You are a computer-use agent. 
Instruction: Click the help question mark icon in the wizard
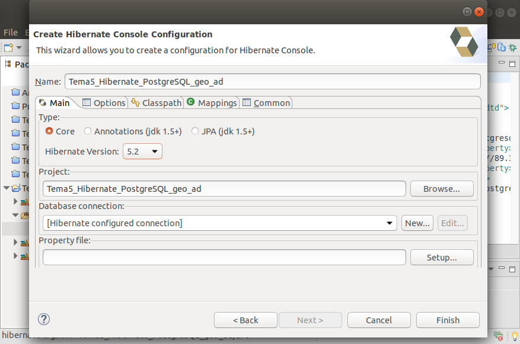[x=44, y=320]
